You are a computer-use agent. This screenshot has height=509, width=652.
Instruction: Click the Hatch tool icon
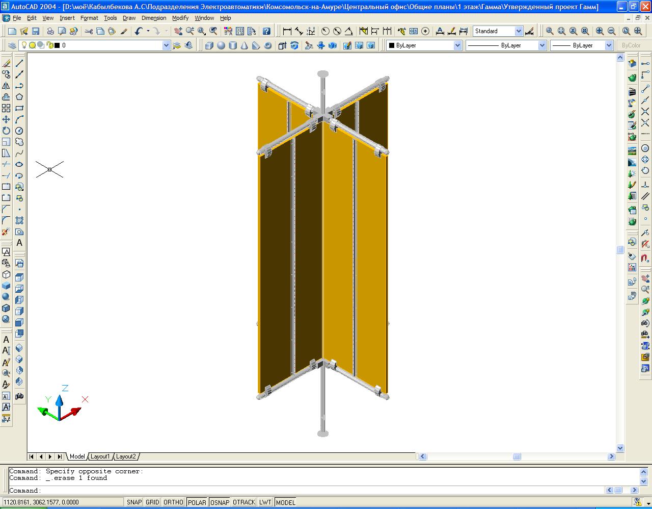pos(19,220)
